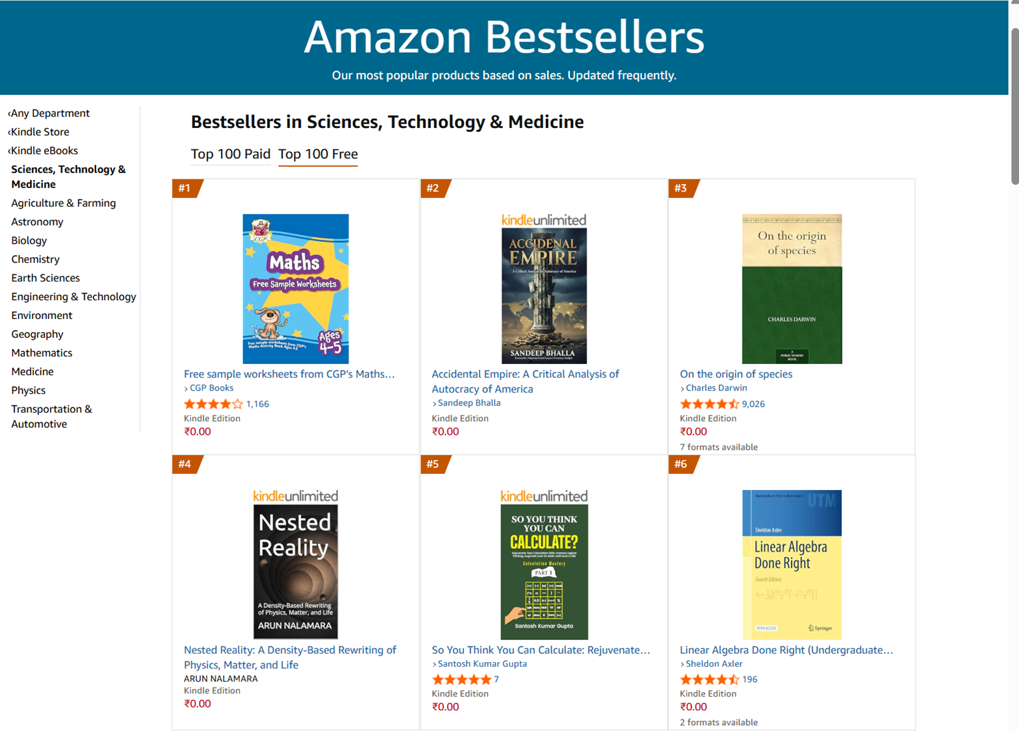
Task: Open star rating for On the origin of species
Action: click(709, 404)
